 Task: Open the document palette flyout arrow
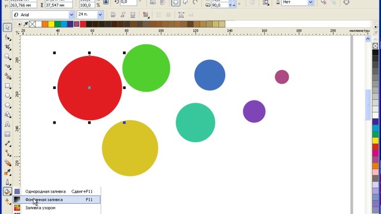[19, 24]
